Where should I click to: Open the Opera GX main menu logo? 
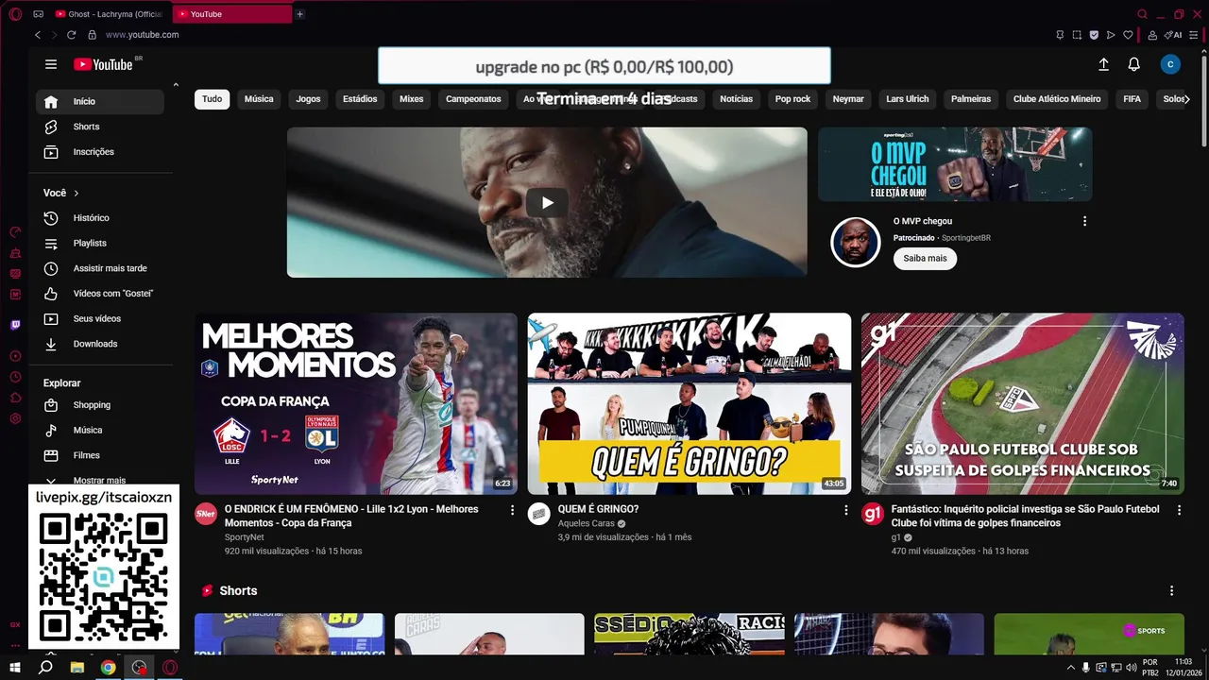pos(15,14)
